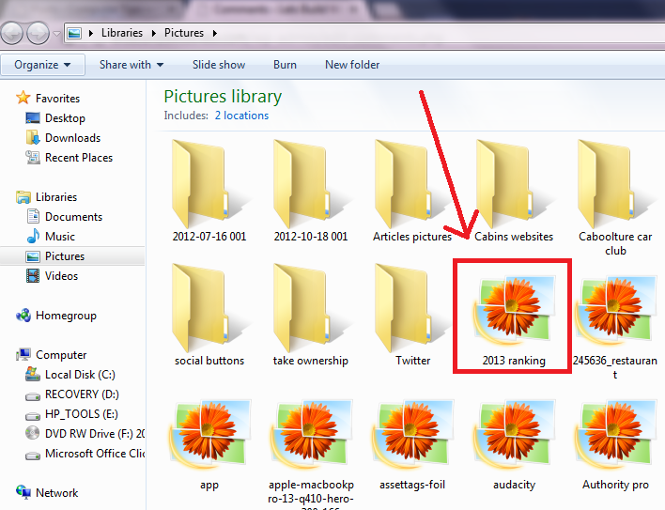Viewport: 665px width, 510px height.
Task: Create a New folder from toolbar
Action: click(352, 65)
